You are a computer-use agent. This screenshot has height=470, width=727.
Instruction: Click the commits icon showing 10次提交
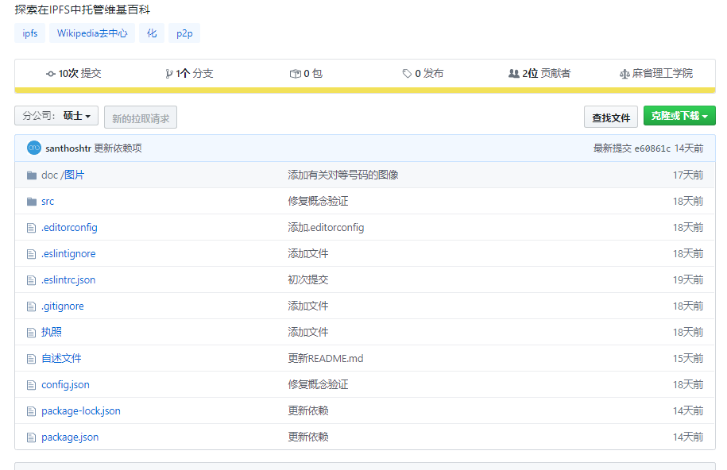49,72
